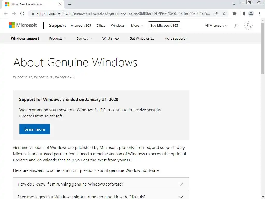This screenshot has width=265, height=199.
Task: Click the 'About Genuine Windows' page heading
Action: [75, 62]
